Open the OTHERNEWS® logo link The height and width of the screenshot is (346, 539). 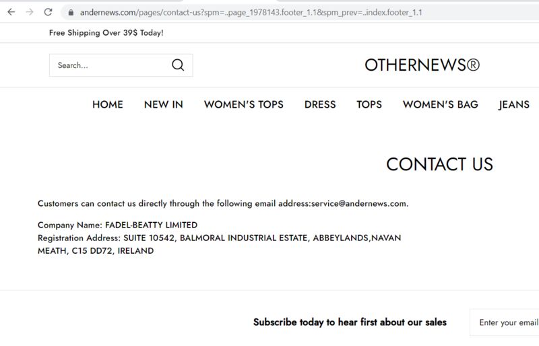422,65
